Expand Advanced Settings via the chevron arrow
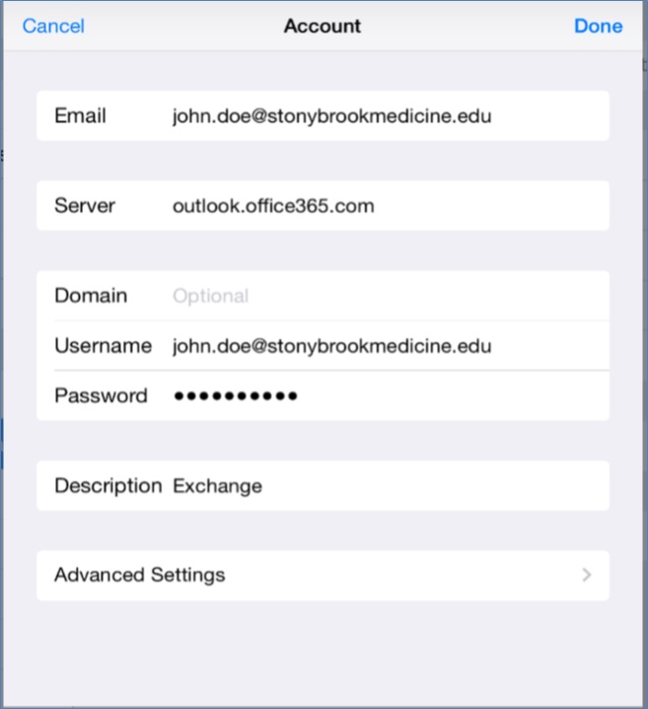This screenshot has width=648, height=709. [x=586, y=575]
